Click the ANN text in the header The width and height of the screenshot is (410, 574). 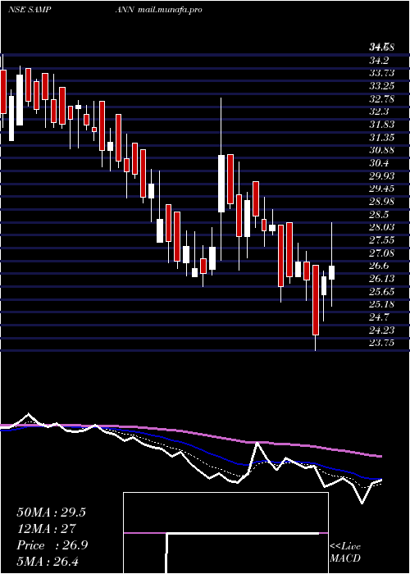125,10
